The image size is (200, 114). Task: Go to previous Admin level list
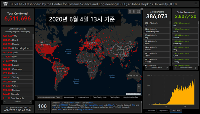coord(5,102)
